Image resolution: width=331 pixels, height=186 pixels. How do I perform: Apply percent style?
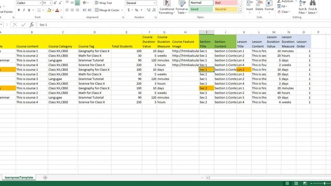[x=137, y=10]
